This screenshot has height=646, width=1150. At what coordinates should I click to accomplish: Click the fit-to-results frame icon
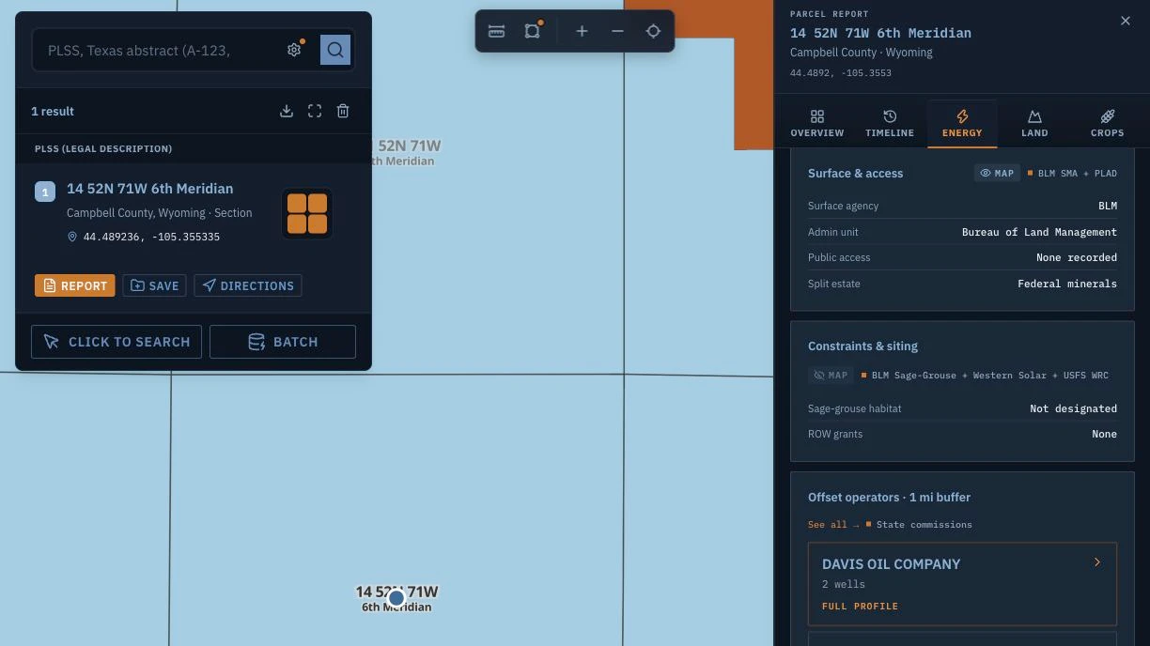click(x=315, y=111)
